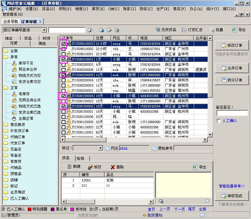Export goods list with 导出 in lower panel
Screen dimensions: 251x219
pyautogui.click(x=199, y=167)
